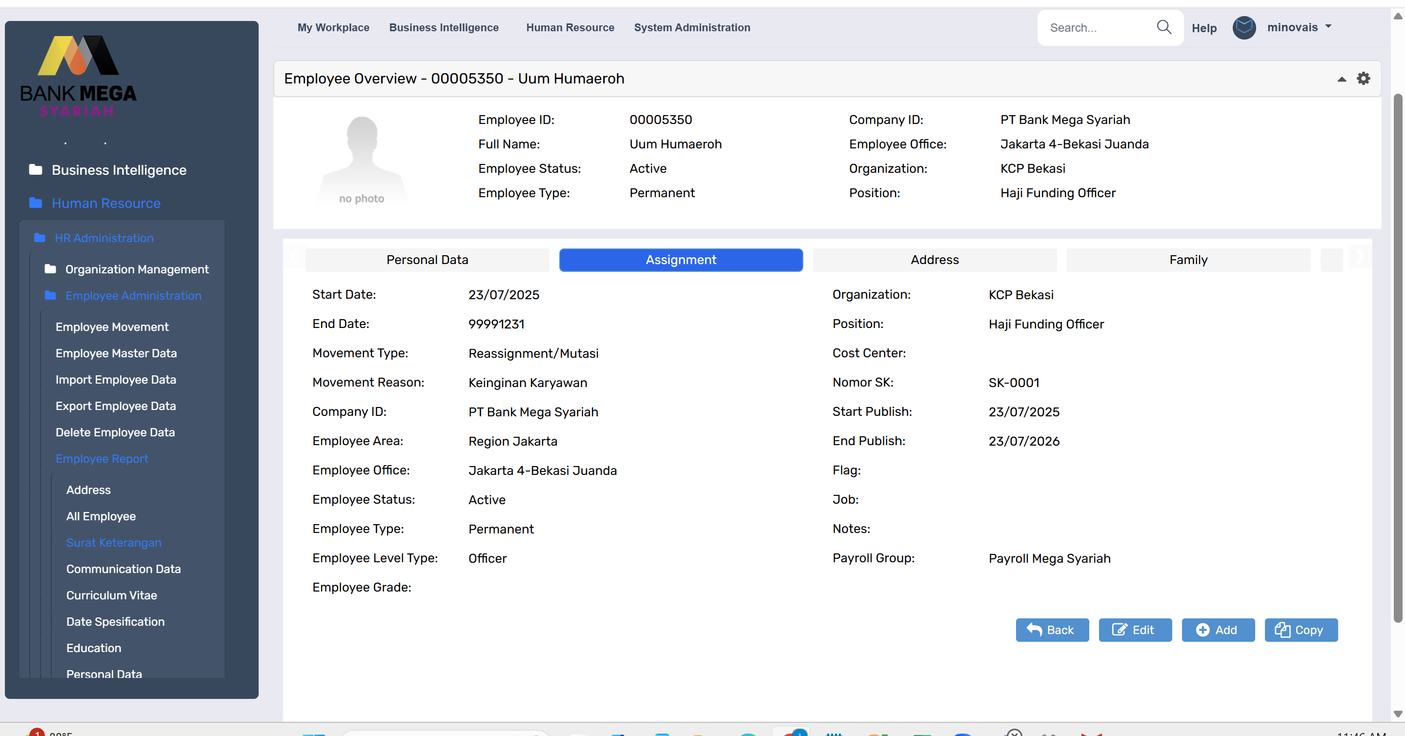Click the Payroll Mega Syariah value
Viewport: 1405px width, 736px height.
click(x=1049, y=558)
